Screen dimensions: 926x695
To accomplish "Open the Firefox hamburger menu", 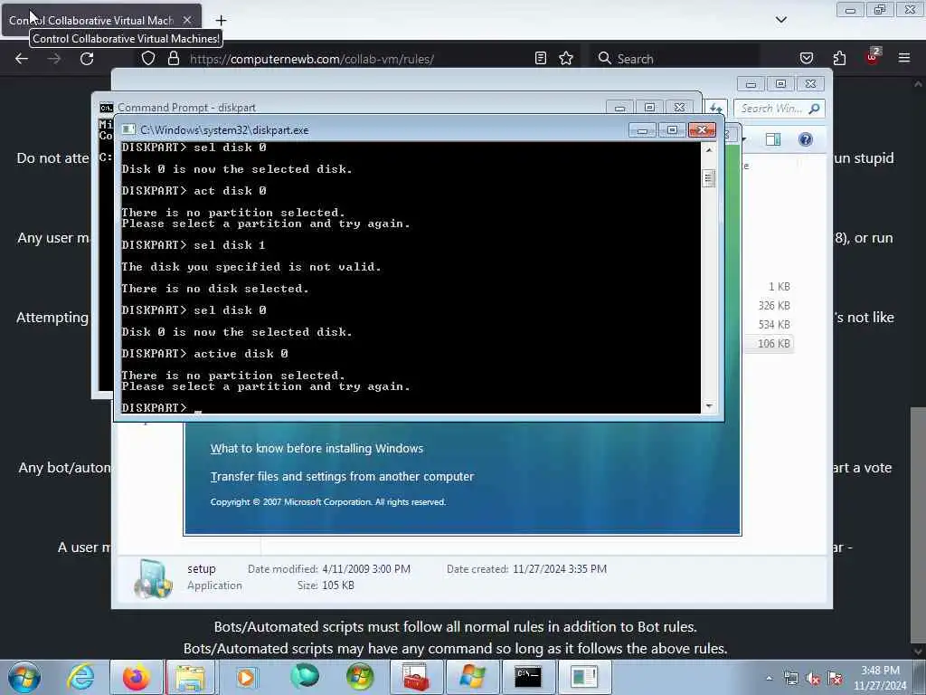I will point(904,58).
